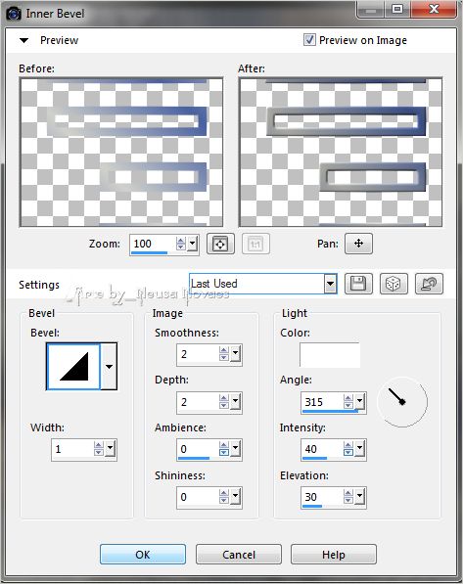Image resolution: width=463 pixels, height=584 pixels.
Task: Click the Cancel button
Action: (239, 555)
